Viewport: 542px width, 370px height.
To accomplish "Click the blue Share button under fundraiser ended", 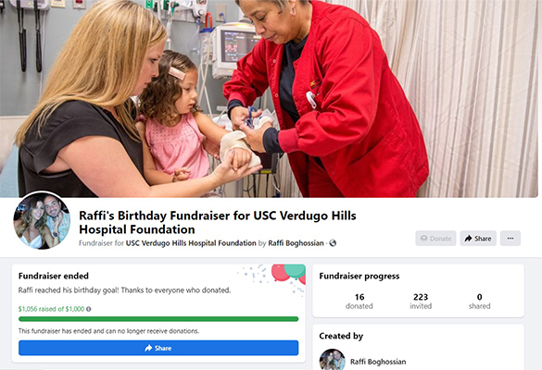I will (158, 348).
